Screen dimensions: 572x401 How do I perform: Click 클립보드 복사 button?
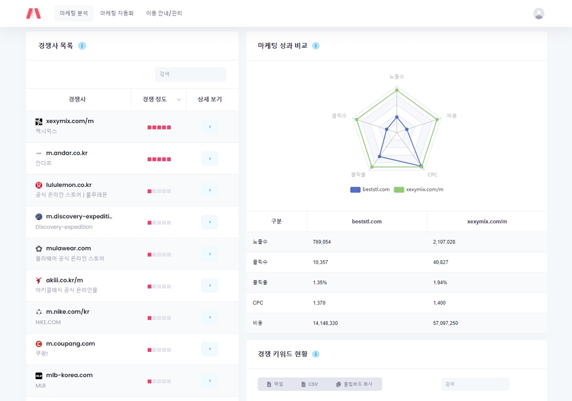[354, 384]
